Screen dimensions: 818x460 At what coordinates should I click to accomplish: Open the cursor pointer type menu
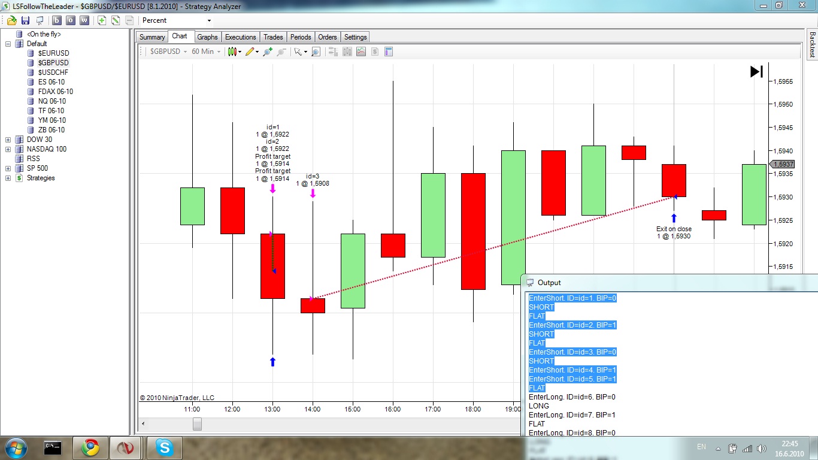click(x=300, y=52)
